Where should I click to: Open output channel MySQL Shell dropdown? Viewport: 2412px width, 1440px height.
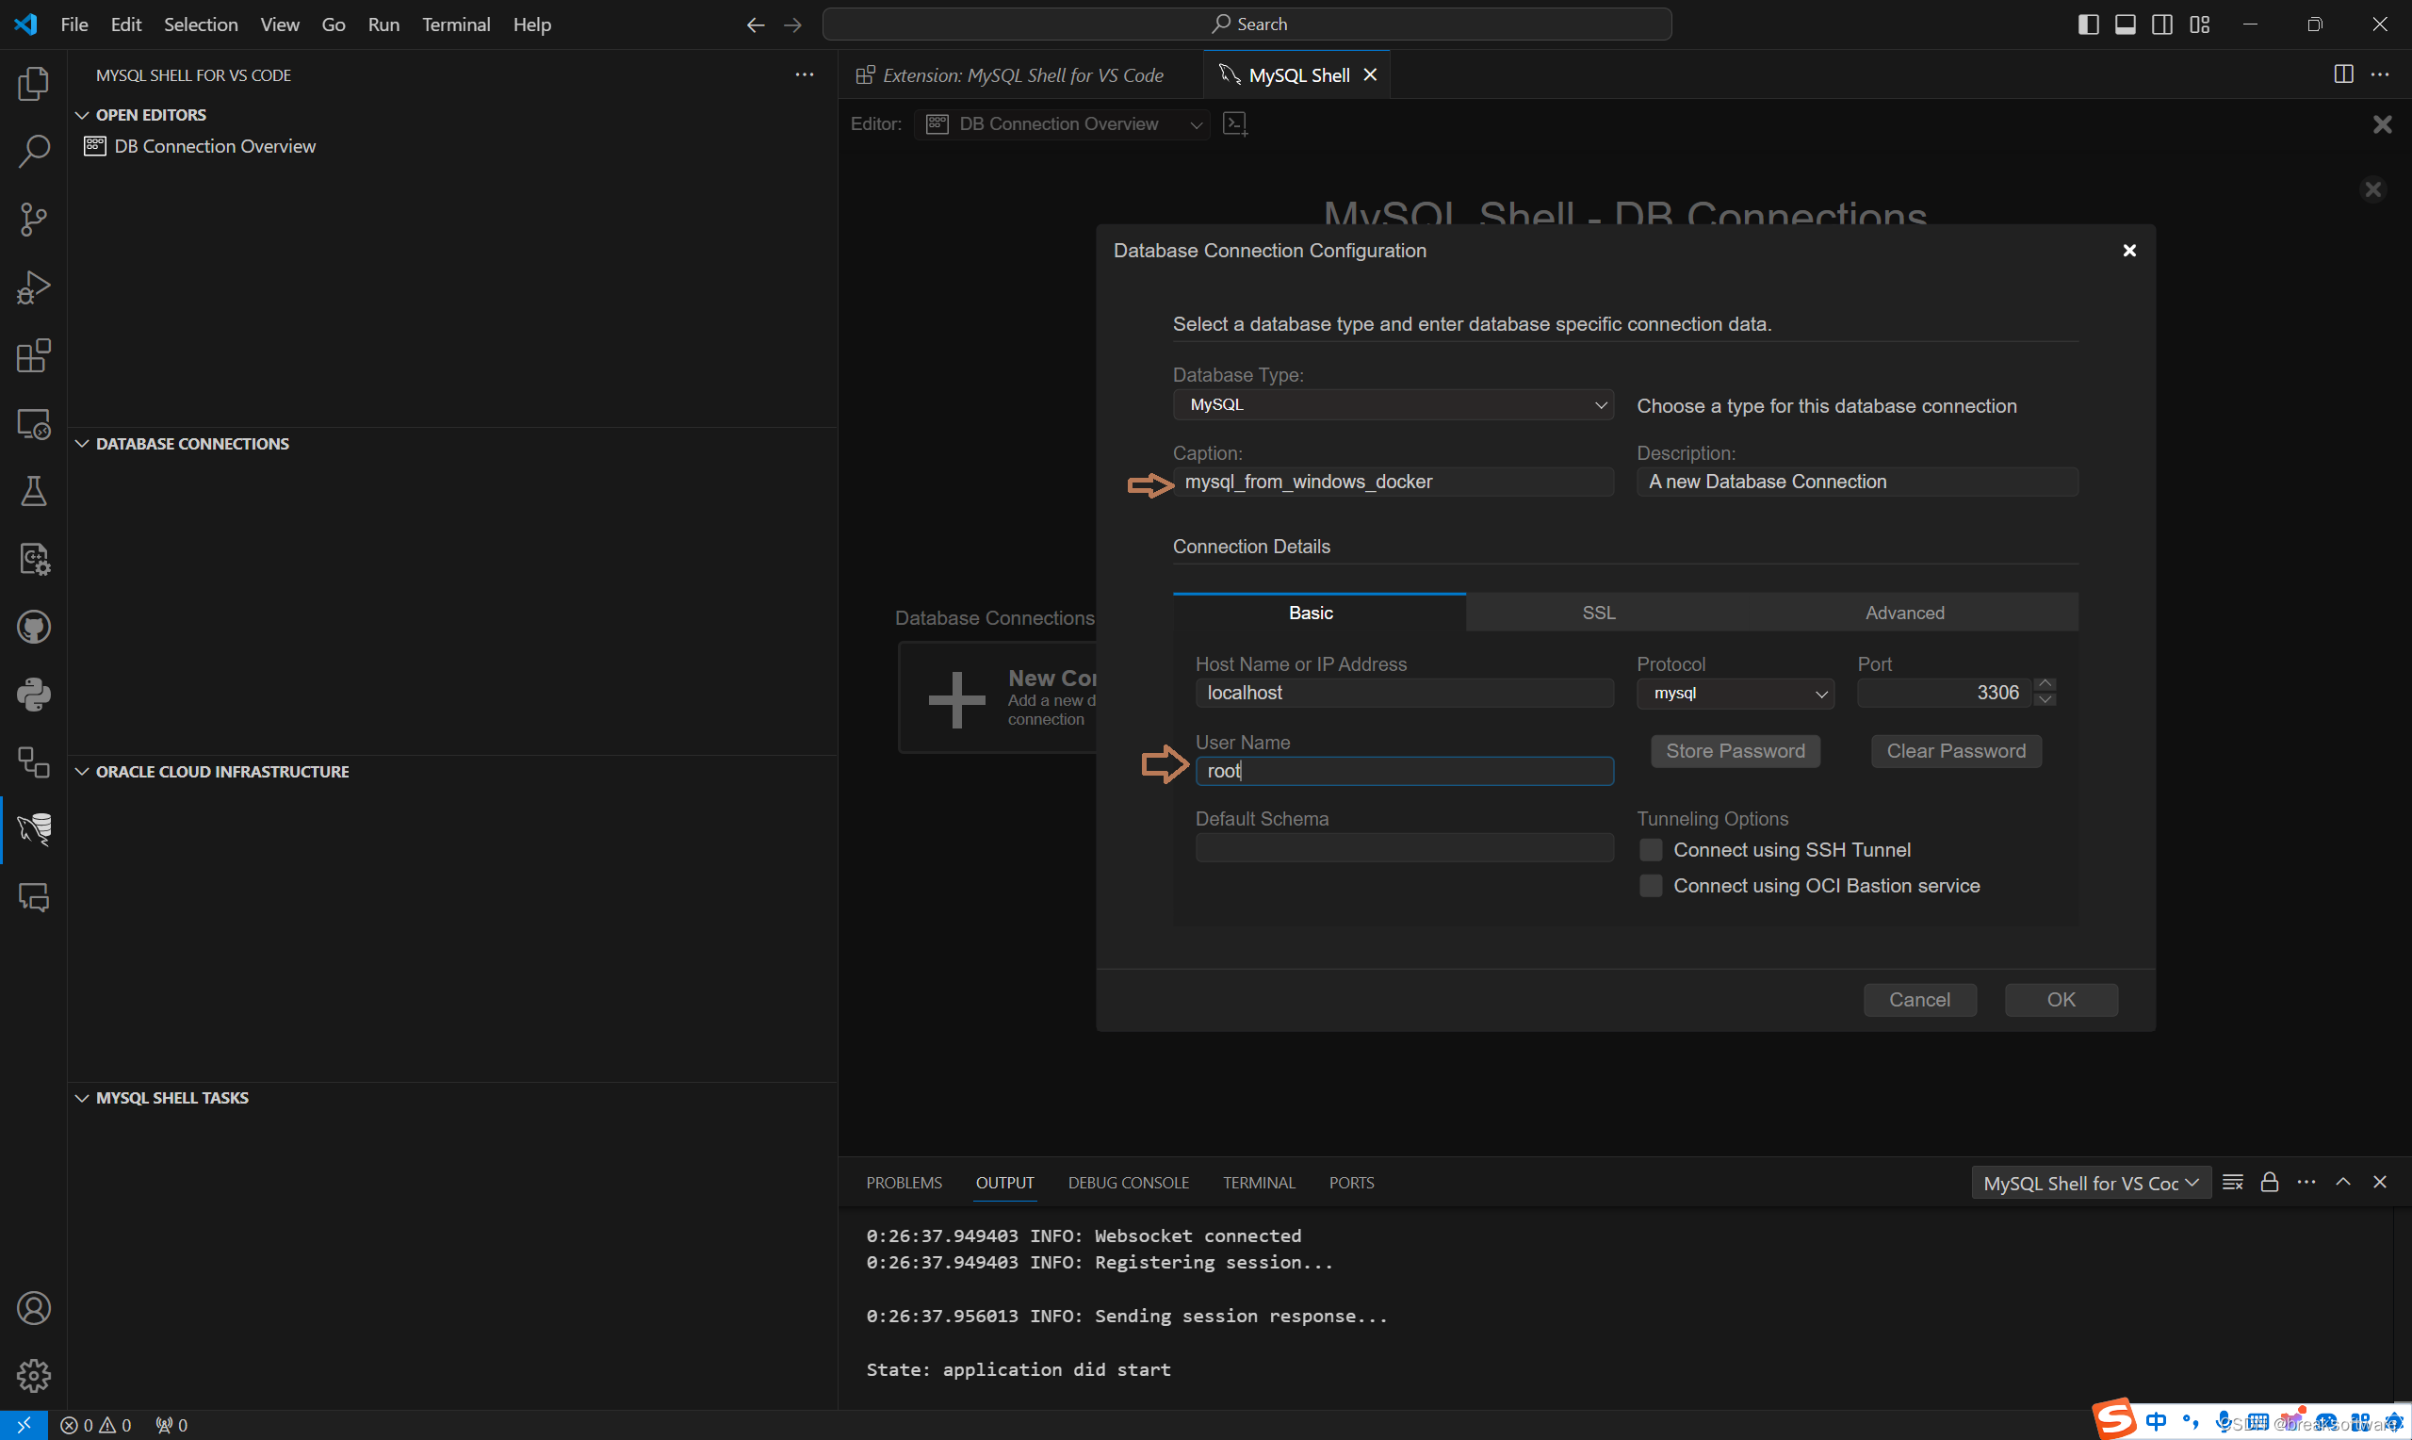(2091, 1183)
